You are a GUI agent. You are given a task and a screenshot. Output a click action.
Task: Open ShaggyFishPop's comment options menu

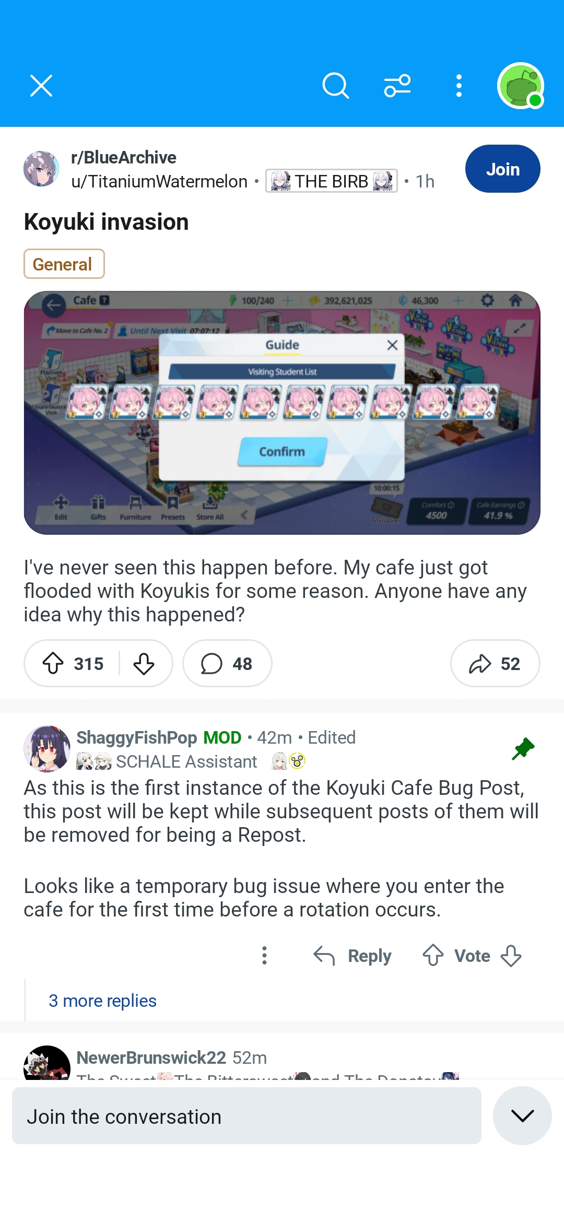click(x=264, y=955)
